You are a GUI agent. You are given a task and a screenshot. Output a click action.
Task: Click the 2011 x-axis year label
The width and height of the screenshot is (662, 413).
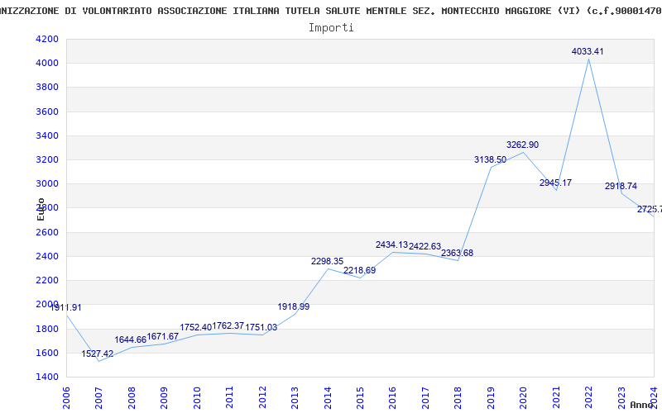click(230, 398)
